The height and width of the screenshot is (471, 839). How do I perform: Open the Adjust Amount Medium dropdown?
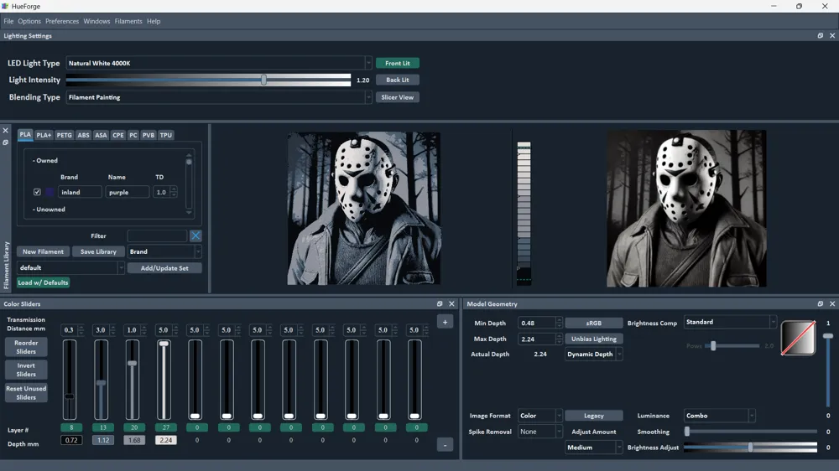point(594,448)
